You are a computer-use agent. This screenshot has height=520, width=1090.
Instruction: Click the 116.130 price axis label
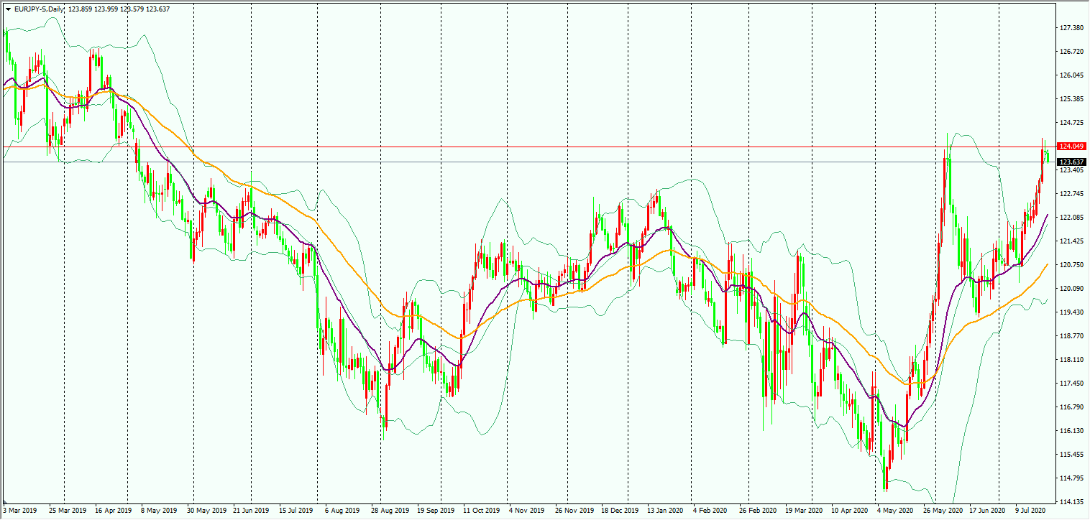[x=1072, y=431]
